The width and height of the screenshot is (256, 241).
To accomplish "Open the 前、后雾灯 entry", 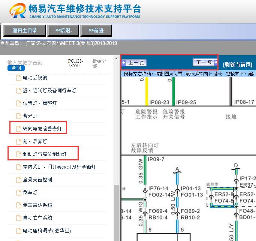I will pyautogui.click(x=35, y=141).
